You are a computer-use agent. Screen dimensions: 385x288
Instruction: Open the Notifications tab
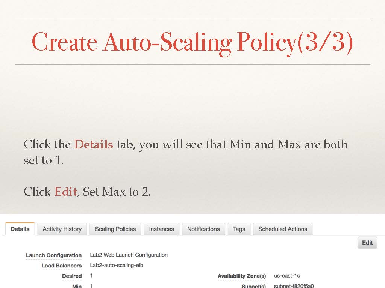[203, 229]
